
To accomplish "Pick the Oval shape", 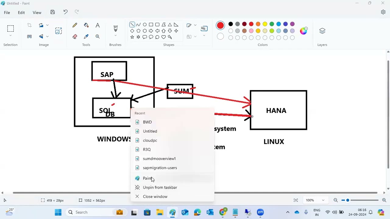I will point(145,25).
